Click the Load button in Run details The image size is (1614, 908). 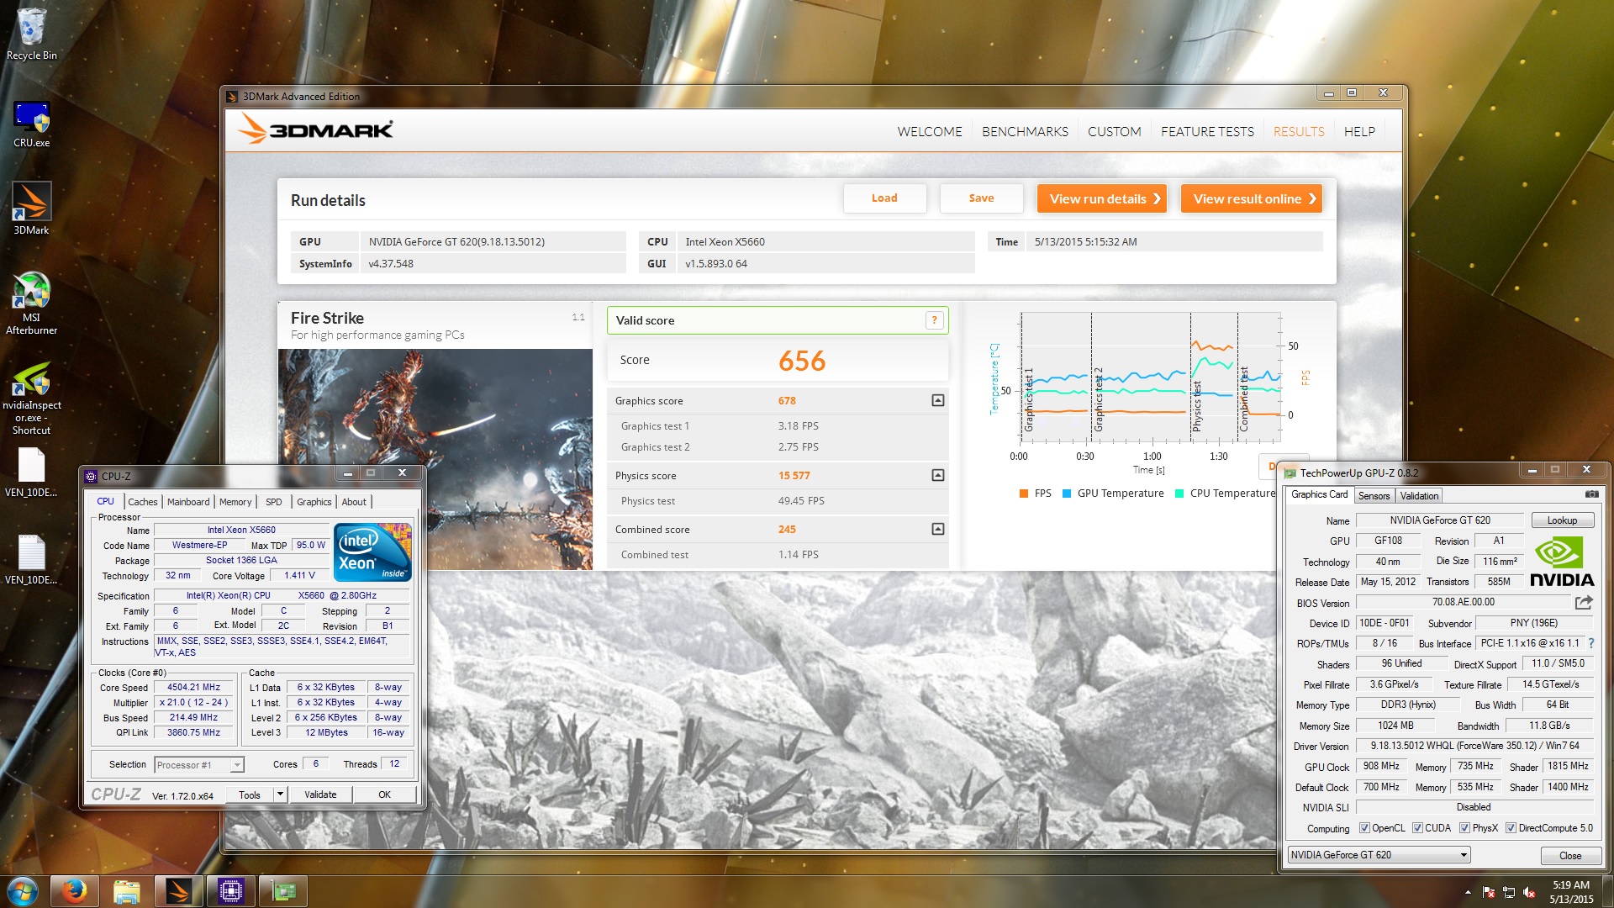pos(884,198)
